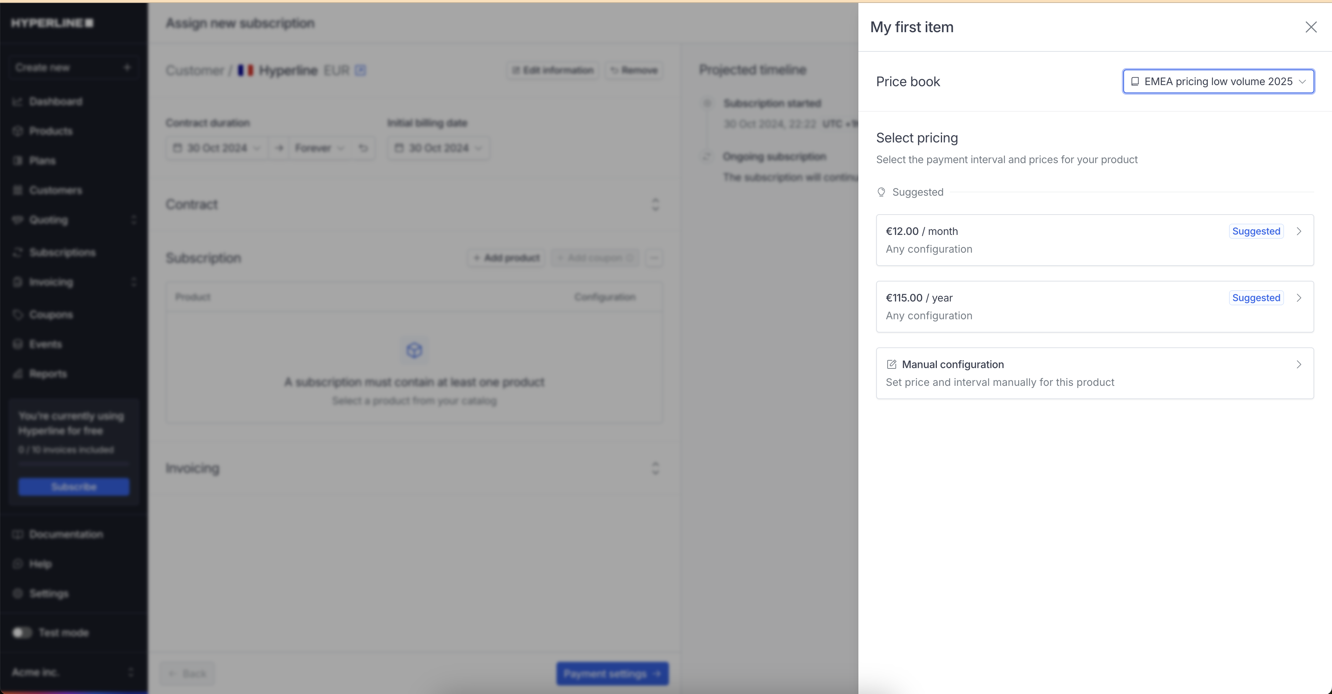Toggle Test mode switch
The image size is (1332, 694).
[22, 633]
